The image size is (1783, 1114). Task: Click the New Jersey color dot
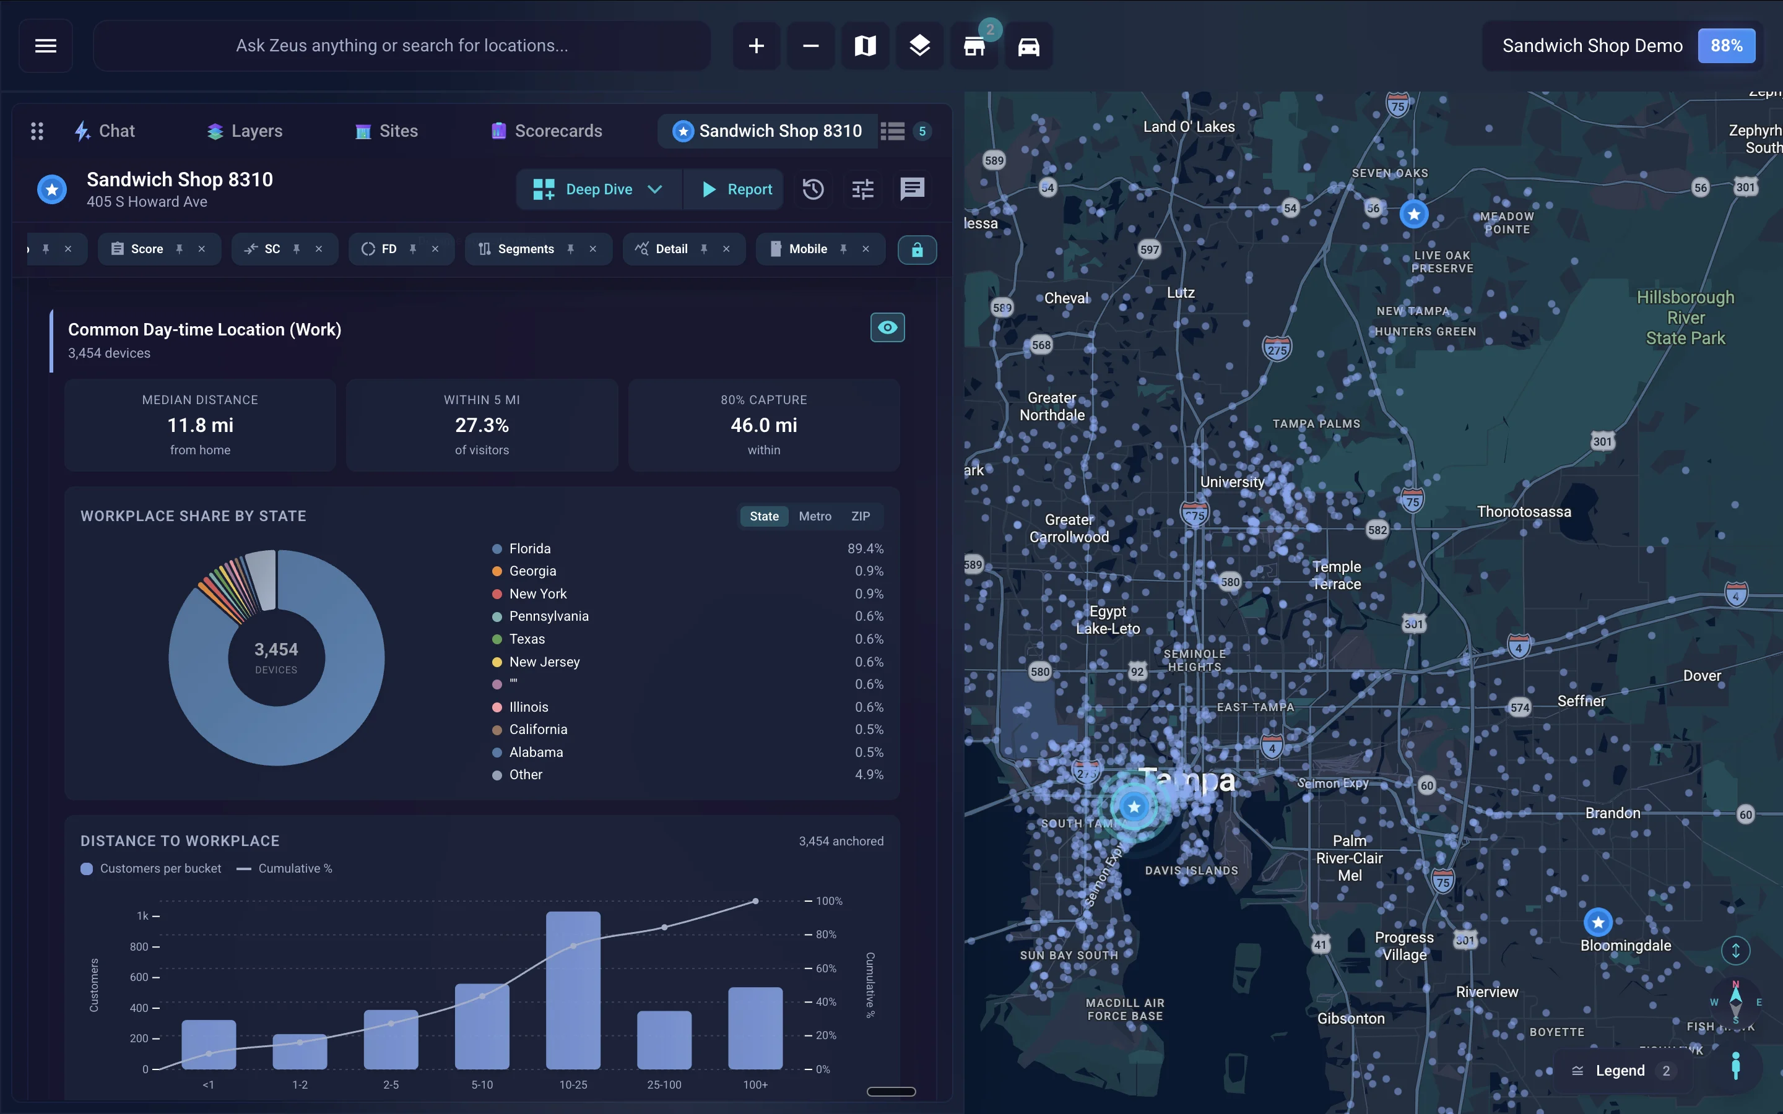coord(497,662)
